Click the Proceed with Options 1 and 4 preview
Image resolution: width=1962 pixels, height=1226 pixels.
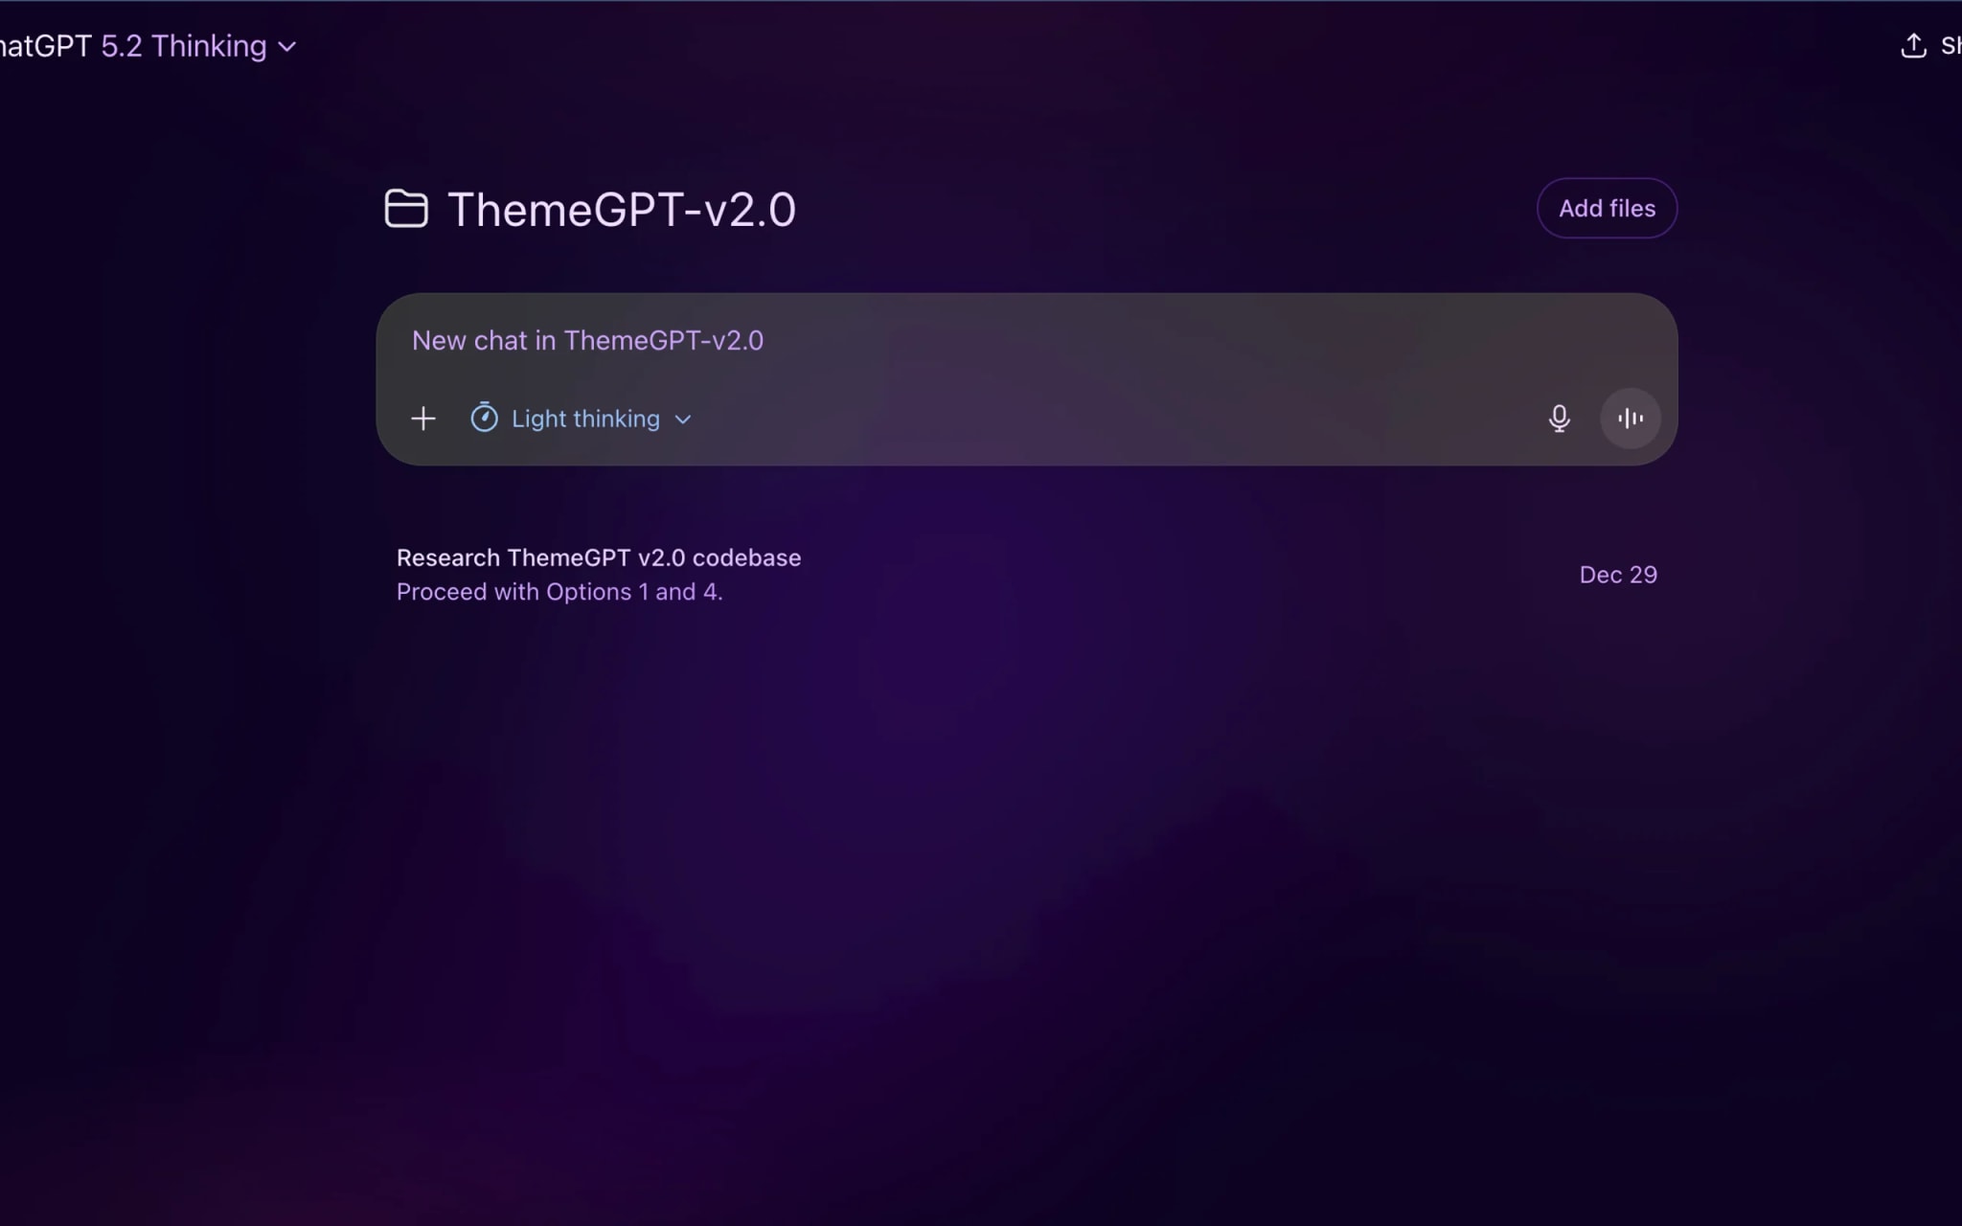pos(559,592)
